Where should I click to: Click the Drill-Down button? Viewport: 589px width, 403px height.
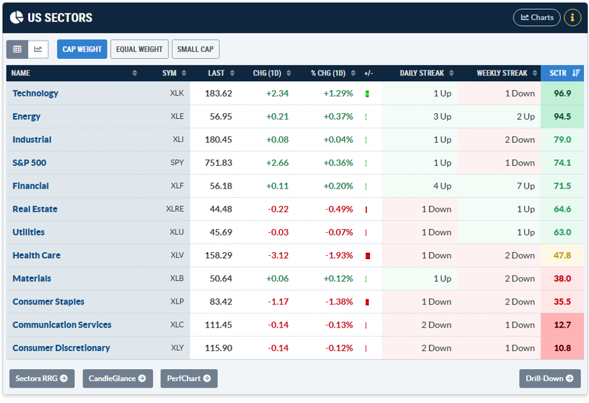[x=549, y=378]
